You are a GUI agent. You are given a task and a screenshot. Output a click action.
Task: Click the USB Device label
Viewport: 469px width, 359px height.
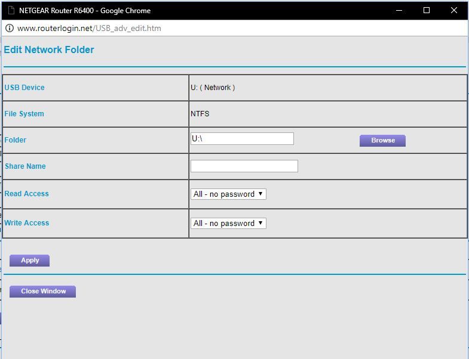point(24,88)
